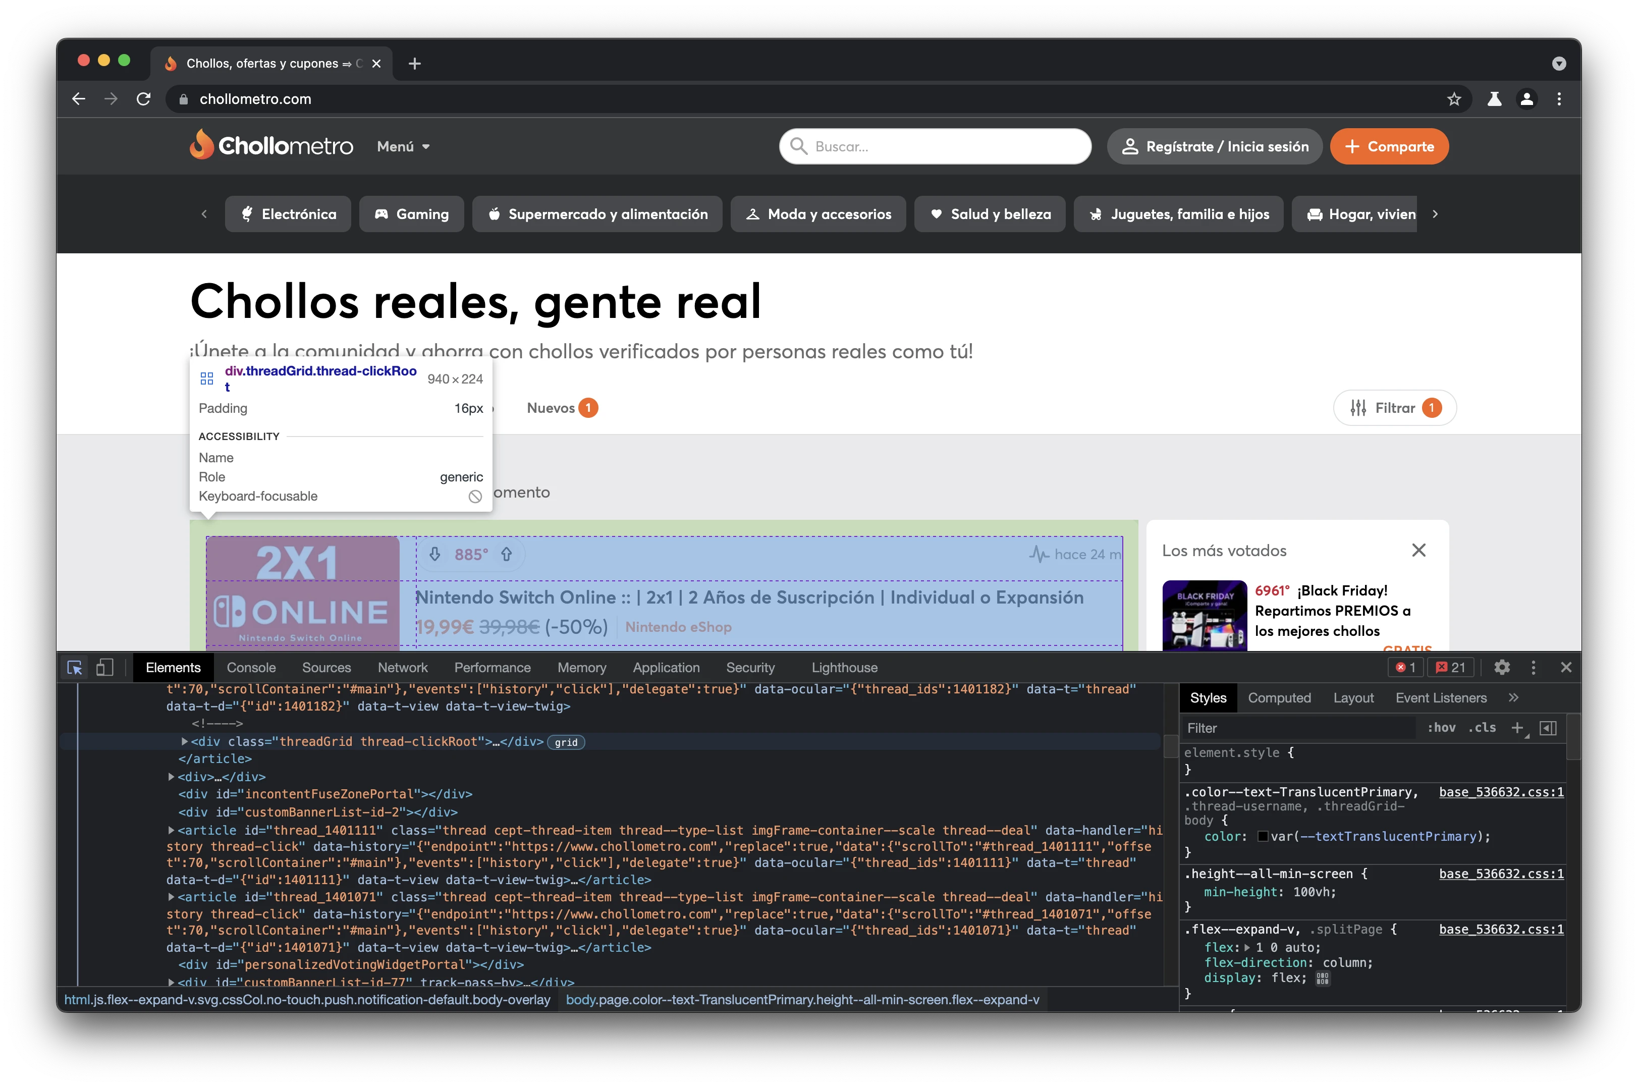This screenshot has width=1638, height=1087.
Task: Open DevTools settings gear
Action: [x=1501, y=668]
